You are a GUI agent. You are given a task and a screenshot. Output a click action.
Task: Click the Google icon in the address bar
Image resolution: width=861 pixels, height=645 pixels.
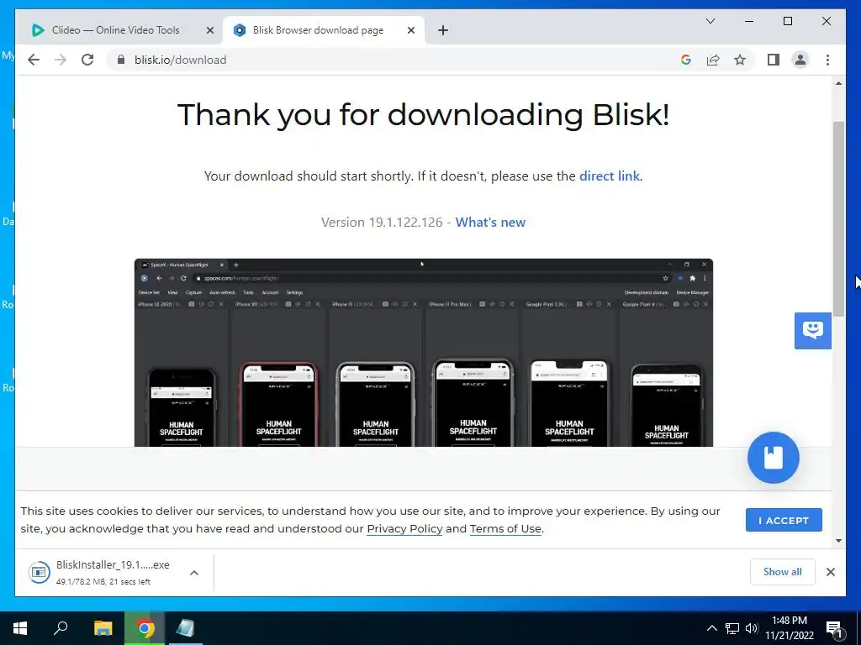coord(686,60)
